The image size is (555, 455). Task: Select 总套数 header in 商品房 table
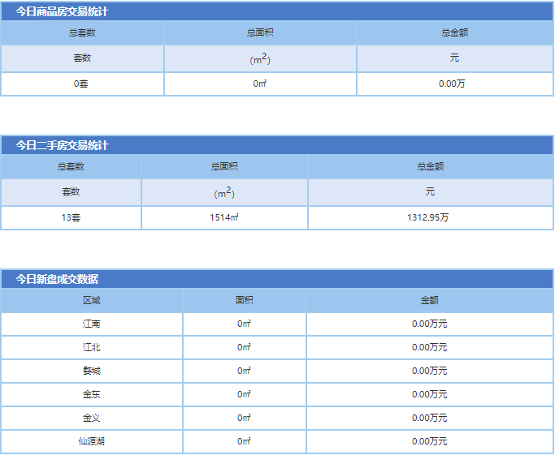pyautogui.click(x=82, y=32)
